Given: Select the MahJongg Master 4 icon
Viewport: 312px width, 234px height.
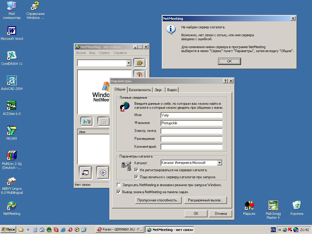Looking at the screenshot, I should pos(273,210).
